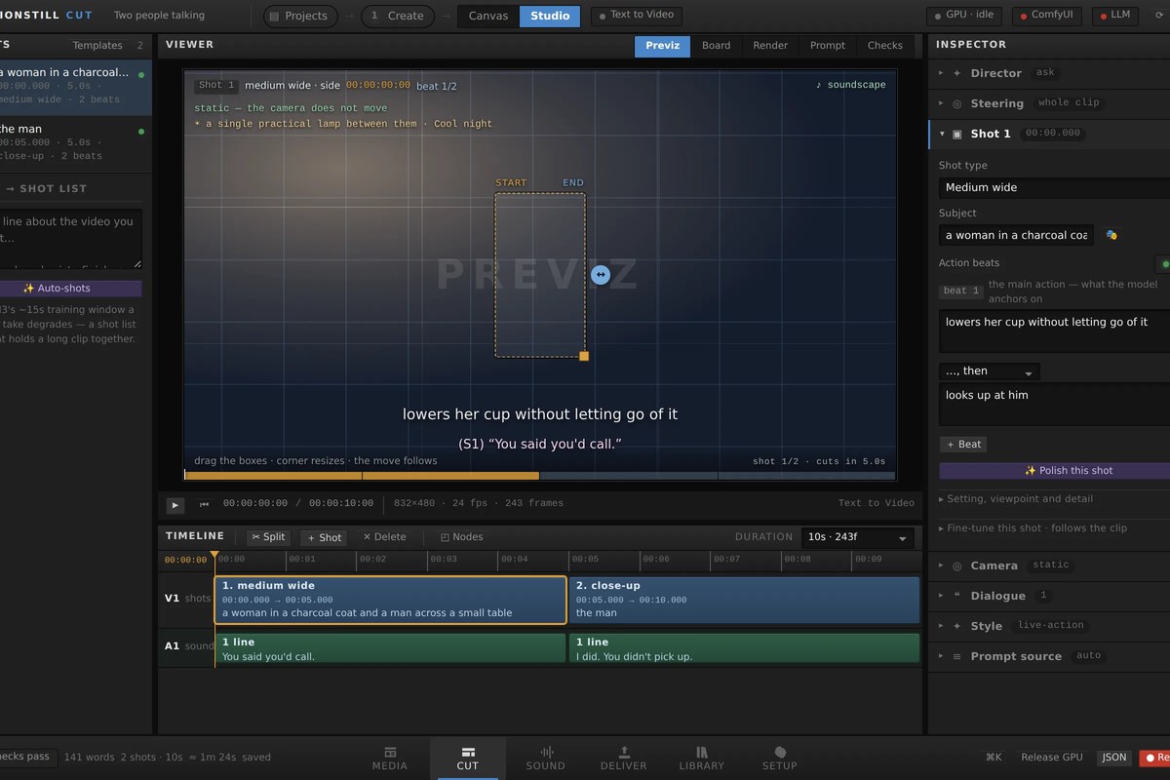Switch to the Studio mode
Image resolution: width=1170 pixels, height=780 pixels.
(550, 16)
